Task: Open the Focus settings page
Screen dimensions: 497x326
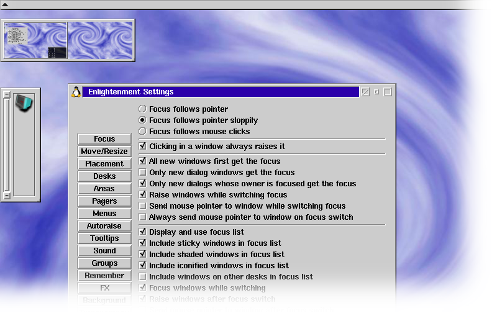Action: 104,138
